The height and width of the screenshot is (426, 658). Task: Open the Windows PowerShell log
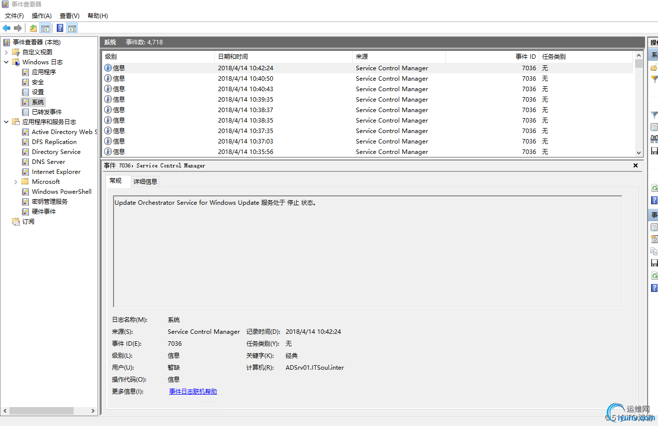pyautogui.click(x=62, y=192)
